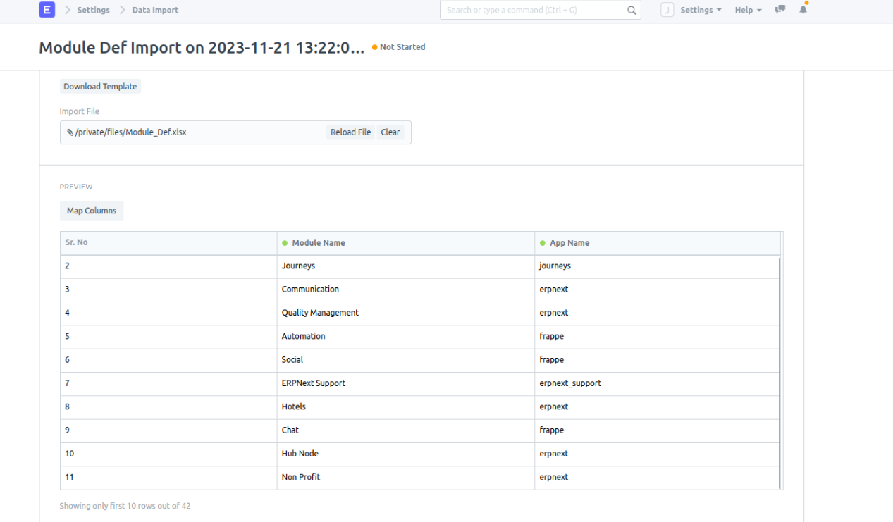Click erpnext in the Hotels row

[657, 407]
